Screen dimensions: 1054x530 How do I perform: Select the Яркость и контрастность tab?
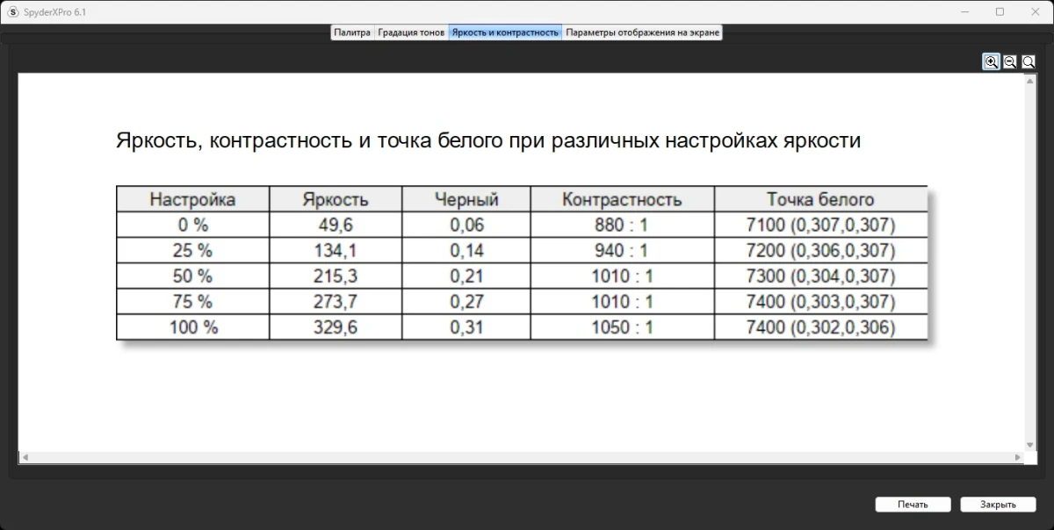[x=505, y=32]
